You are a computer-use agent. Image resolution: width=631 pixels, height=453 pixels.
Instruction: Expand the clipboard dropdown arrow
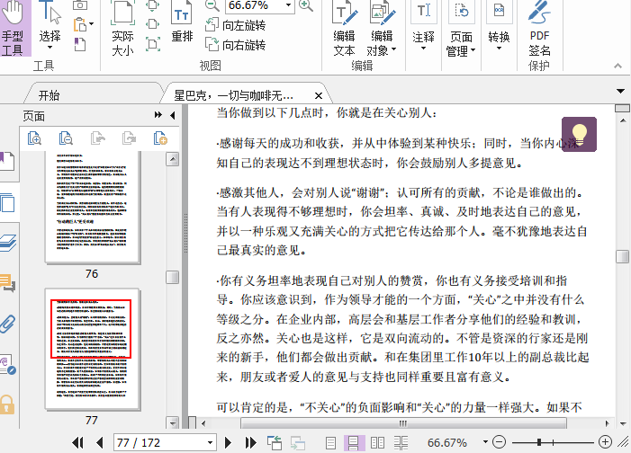pyautogui.click(x=92, y=24)
